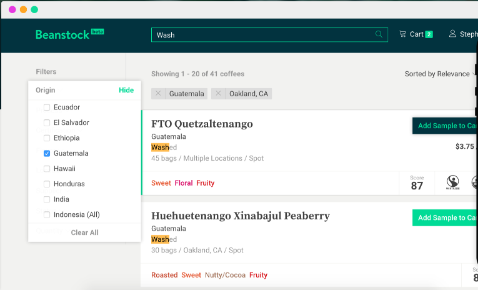Click the Beanstock beta logo

click(x=70, y=34)
